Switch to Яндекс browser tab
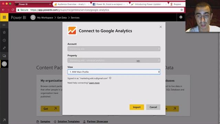Screen dimensions: 220x124 pos(177,4)
